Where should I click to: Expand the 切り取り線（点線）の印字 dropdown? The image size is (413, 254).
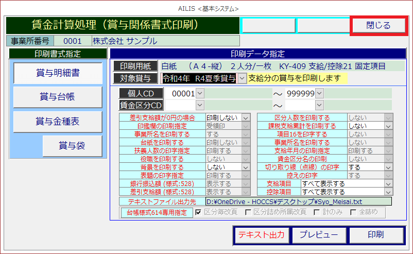388,167
